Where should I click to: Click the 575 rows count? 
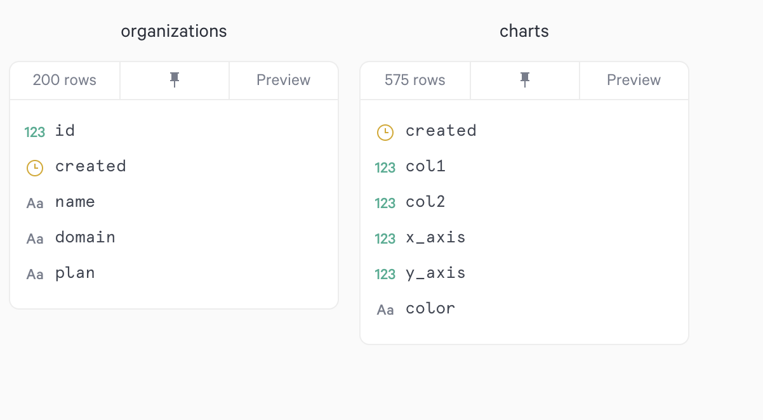pos(415,80)
